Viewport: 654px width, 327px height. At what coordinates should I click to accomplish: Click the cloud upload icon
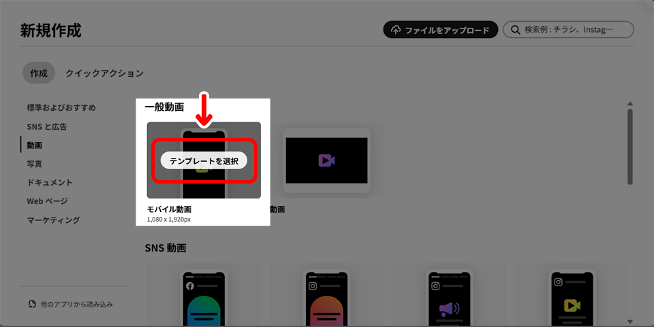click(x=396, y=31)
